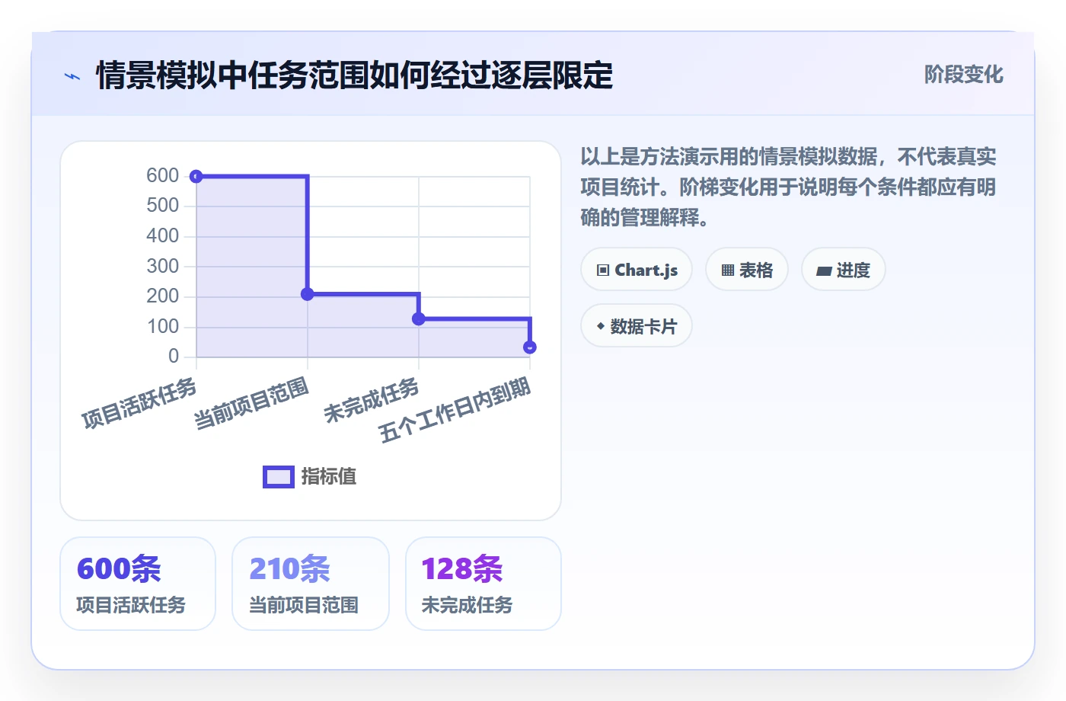Screen dimensions: 1066x701
Task: Open the 210条 当前项目范围 card
Action: tap(311, 584)
